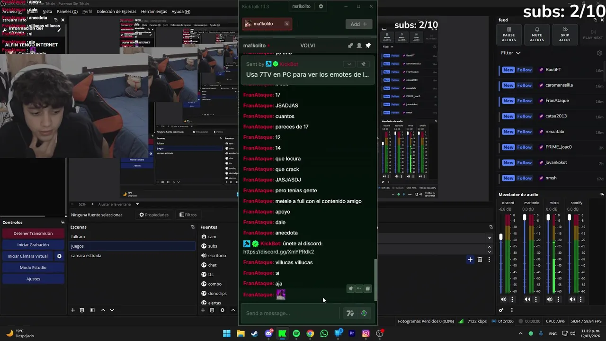Toggle the pinned message pin icon
The width and height of the screenshot is (606, 341).
pyautogui.click(x=368, y=45)
